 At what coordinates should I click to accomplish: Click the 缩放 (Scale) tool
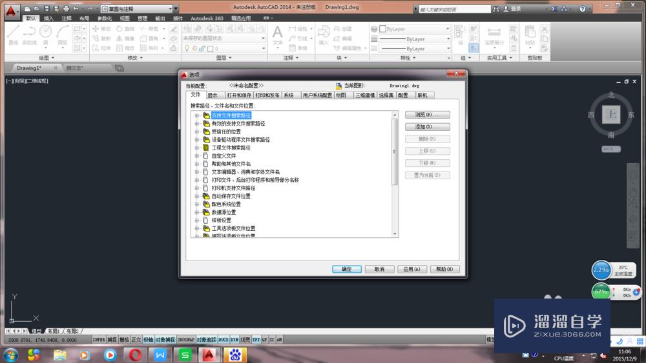click(x=125, y=48)
